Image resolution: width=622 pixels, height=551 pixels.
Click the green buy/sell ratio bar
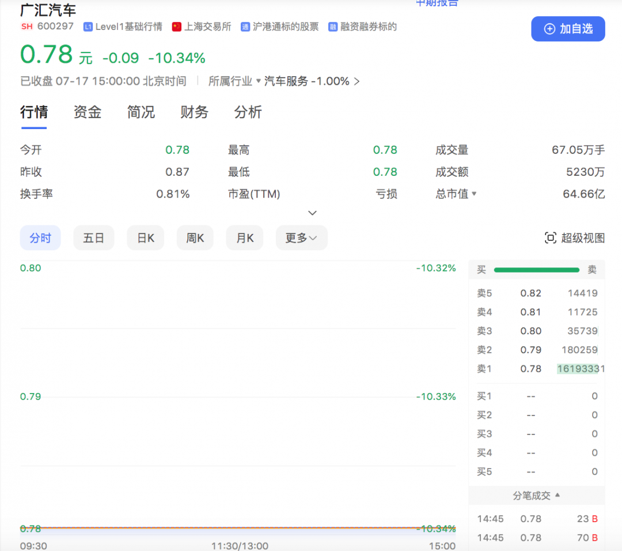pos(536,270)
